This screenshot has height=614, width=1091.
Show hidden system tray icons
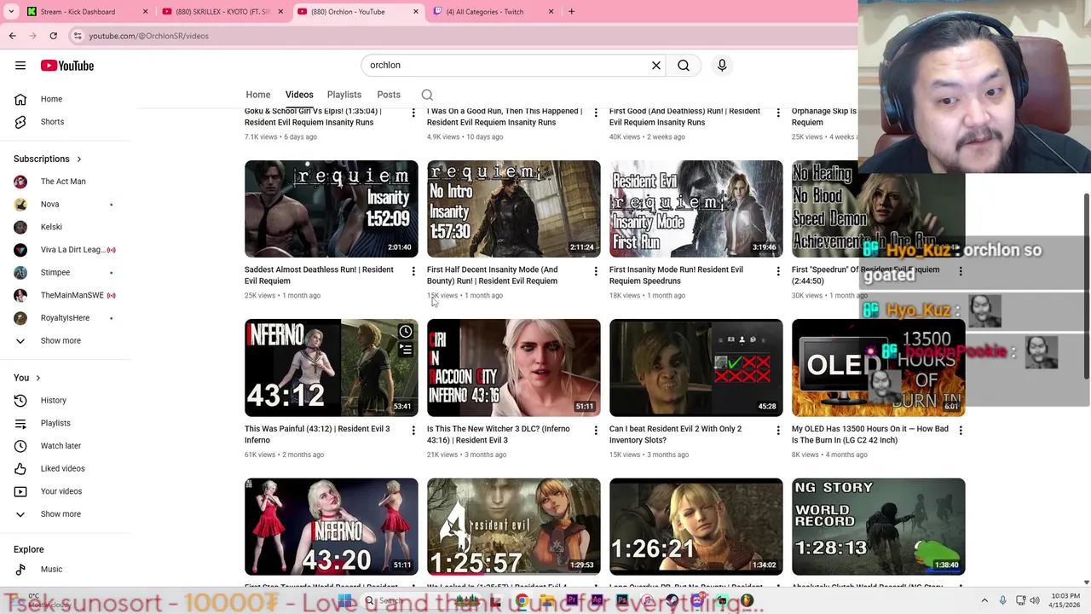984,601
